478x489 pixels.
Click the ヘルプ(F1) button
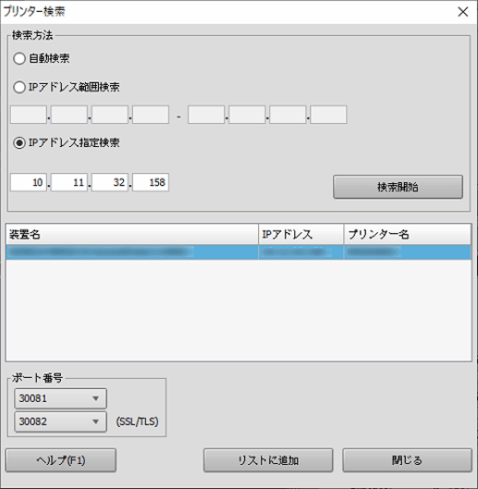tap(60, 460)
